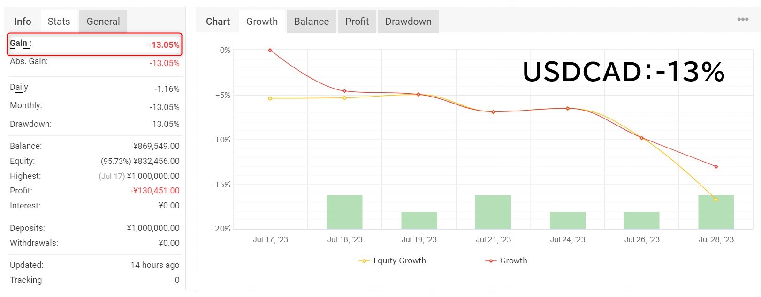Click the Abs. Gain label

click(29, 61)
